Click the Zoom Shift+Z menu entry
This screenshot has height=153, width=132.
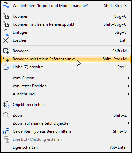[66, 115]
